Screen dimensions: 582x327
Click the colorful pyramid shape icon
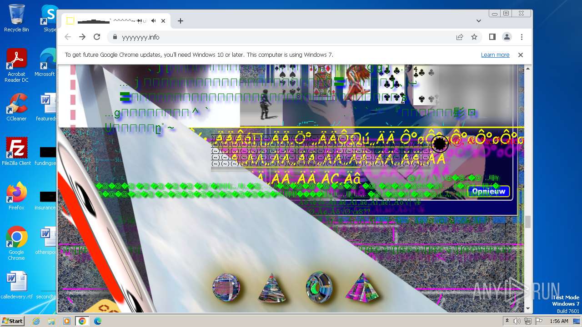point(362,287)
